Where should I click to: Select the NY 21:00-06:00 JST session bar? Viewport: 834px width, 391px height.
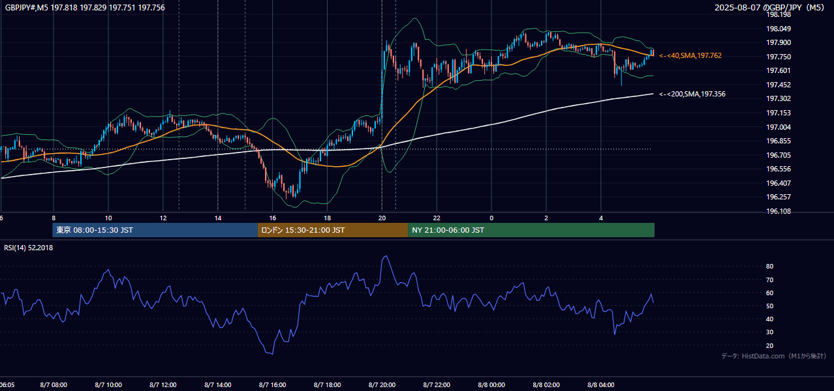[531, 230]
